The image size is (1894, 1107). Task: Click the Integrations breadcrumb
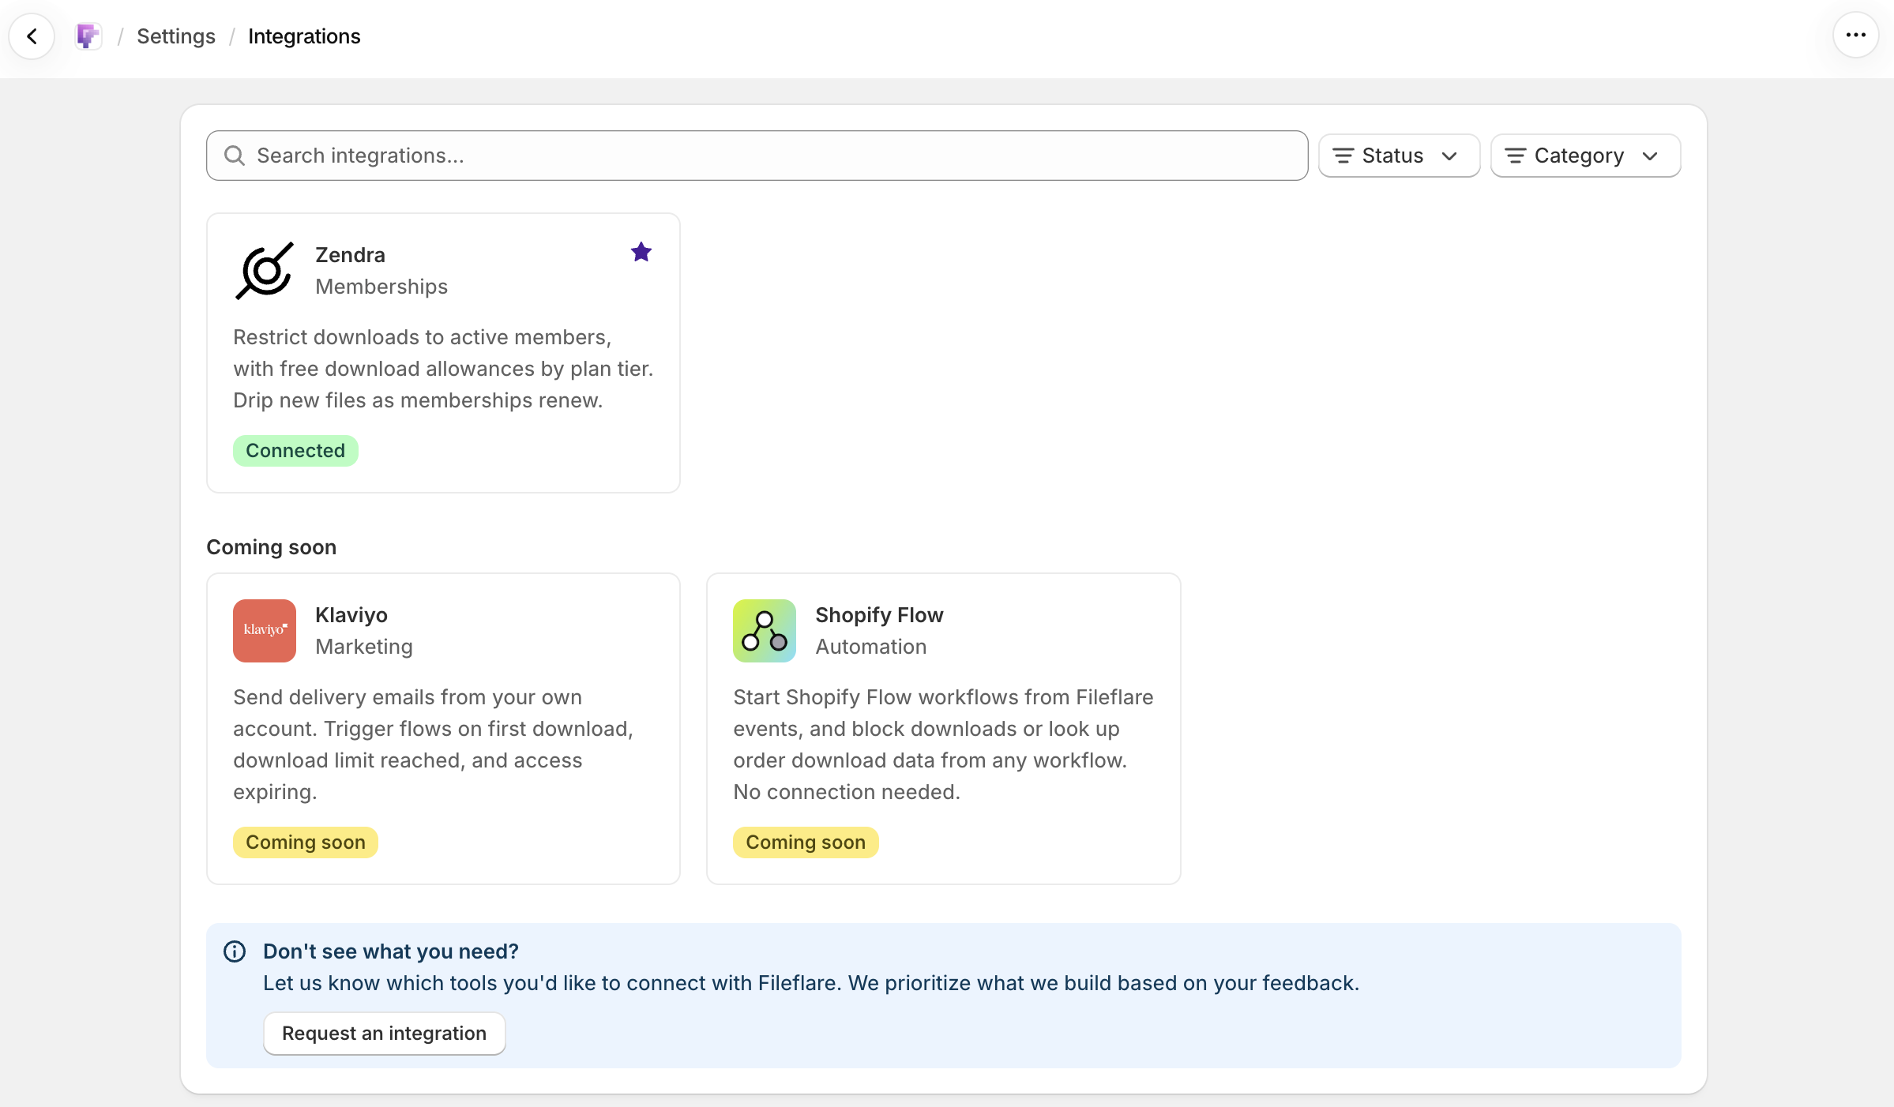click(304, 36)
